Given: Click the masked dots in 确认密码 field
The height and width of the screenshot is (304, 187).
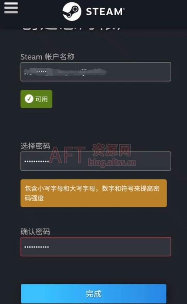Looking at the screenshot, I should point(37,247).
